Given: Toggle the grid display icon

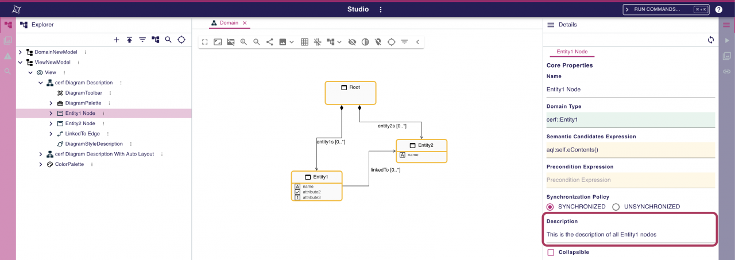Looking at the screenshot, I should click(304, 42).
